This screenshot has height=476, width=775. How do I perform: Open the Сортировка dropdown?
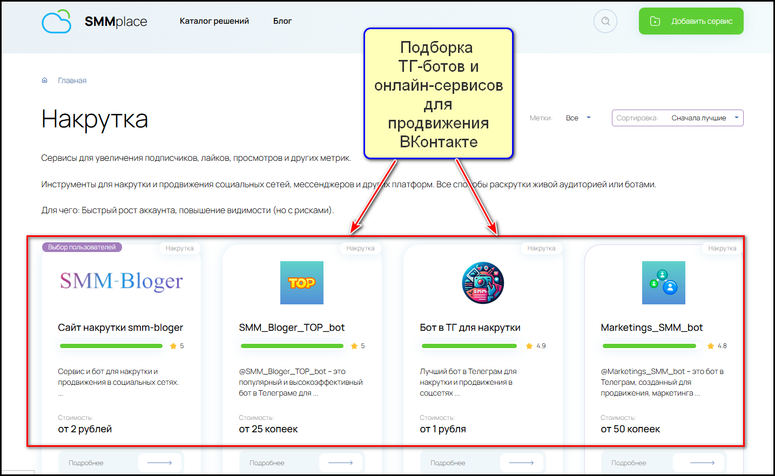(677, 118)
